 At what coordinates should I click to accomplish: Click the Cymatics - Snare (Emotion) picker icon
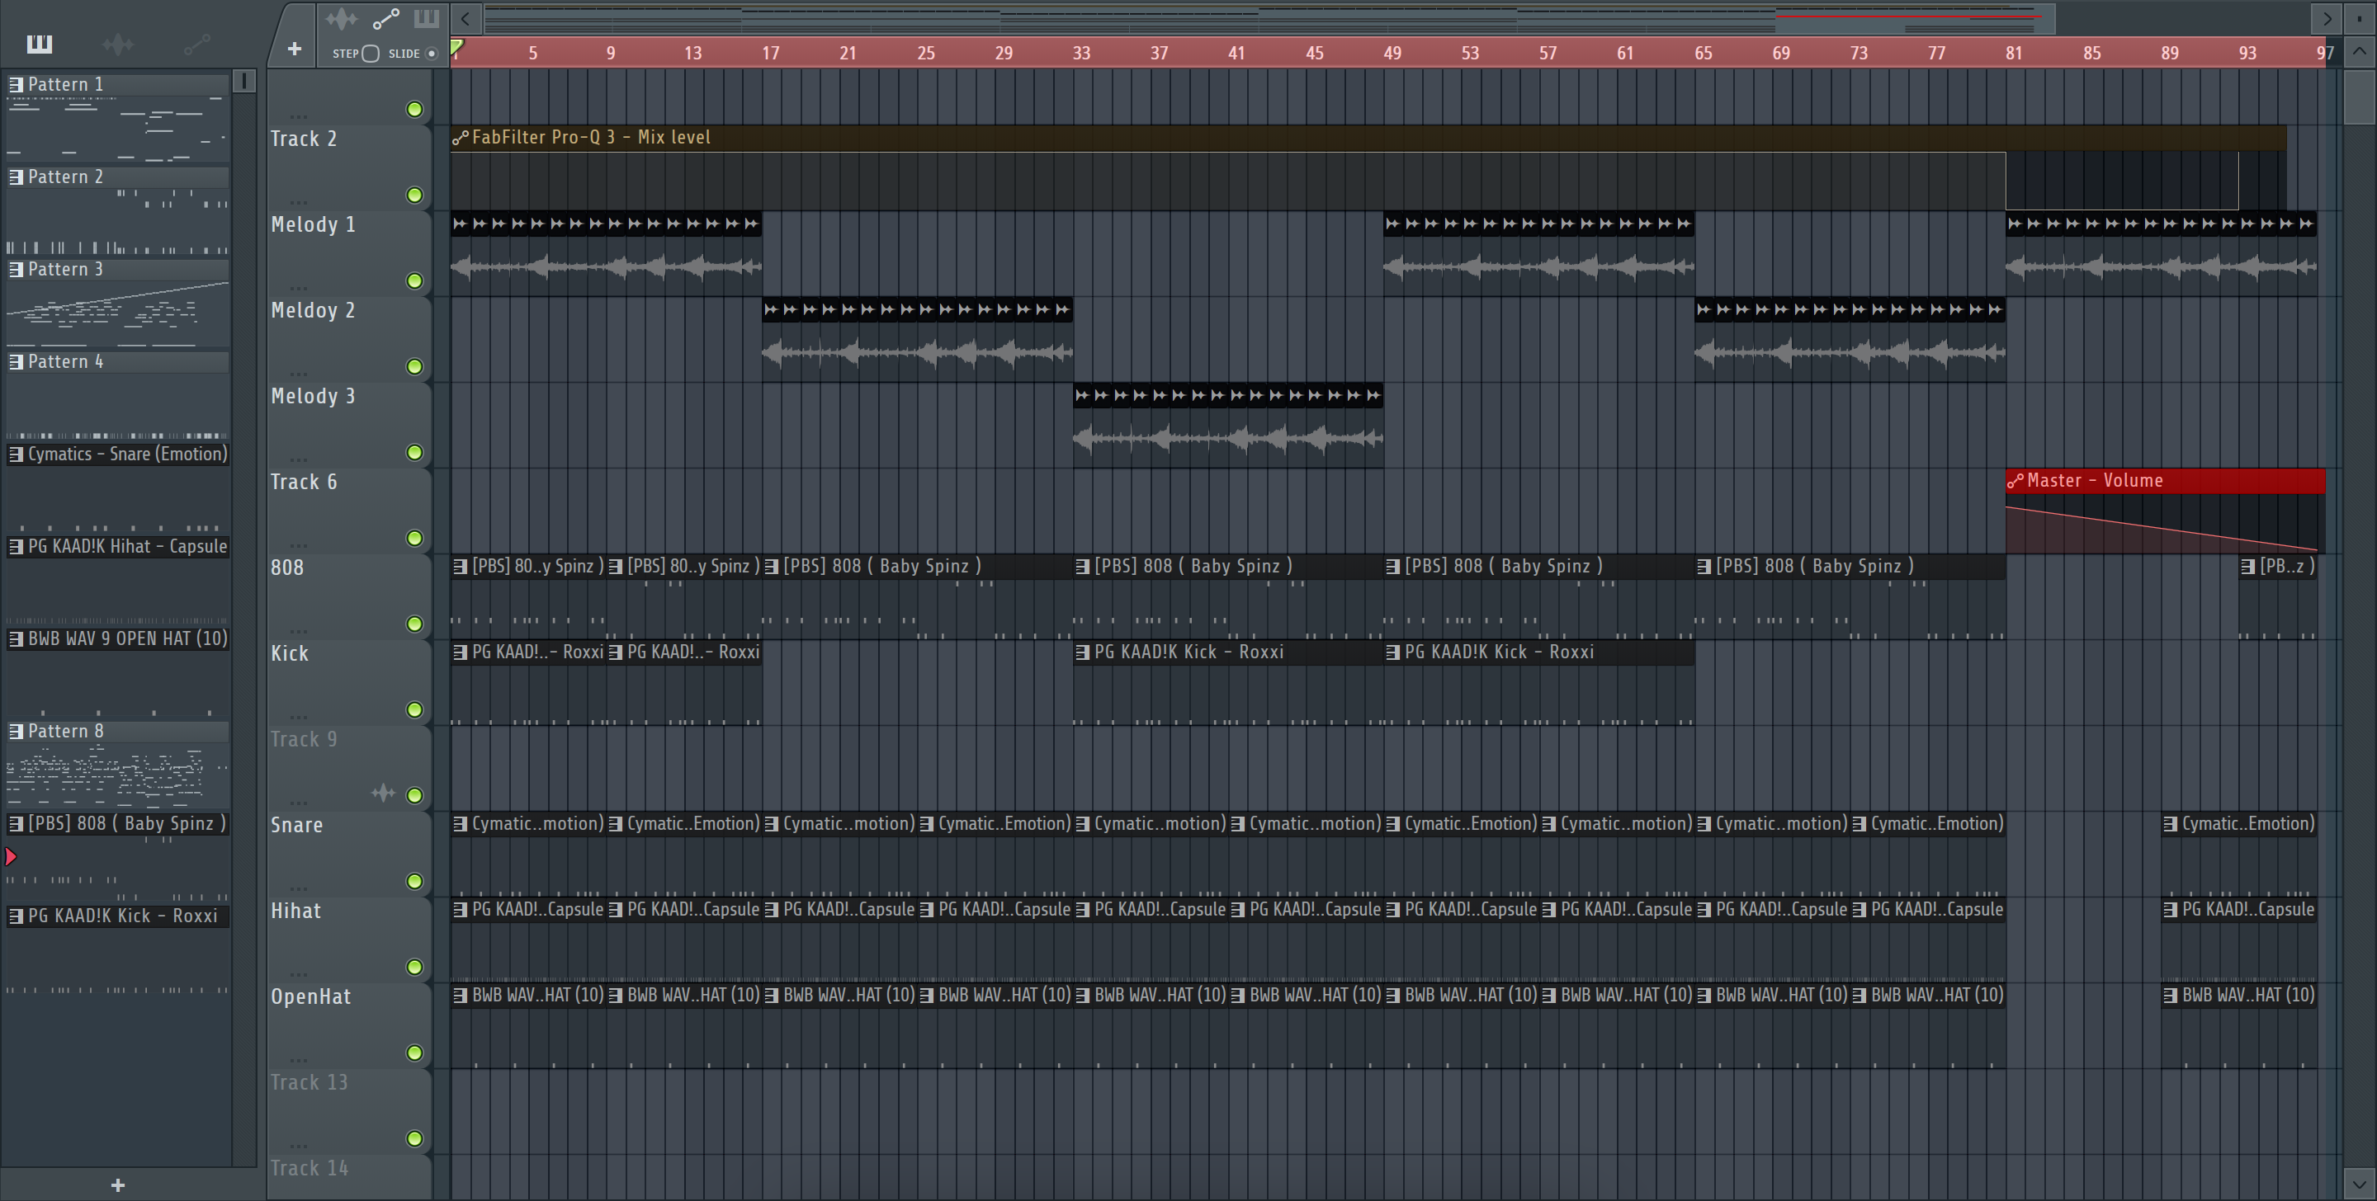coord(16,454)
